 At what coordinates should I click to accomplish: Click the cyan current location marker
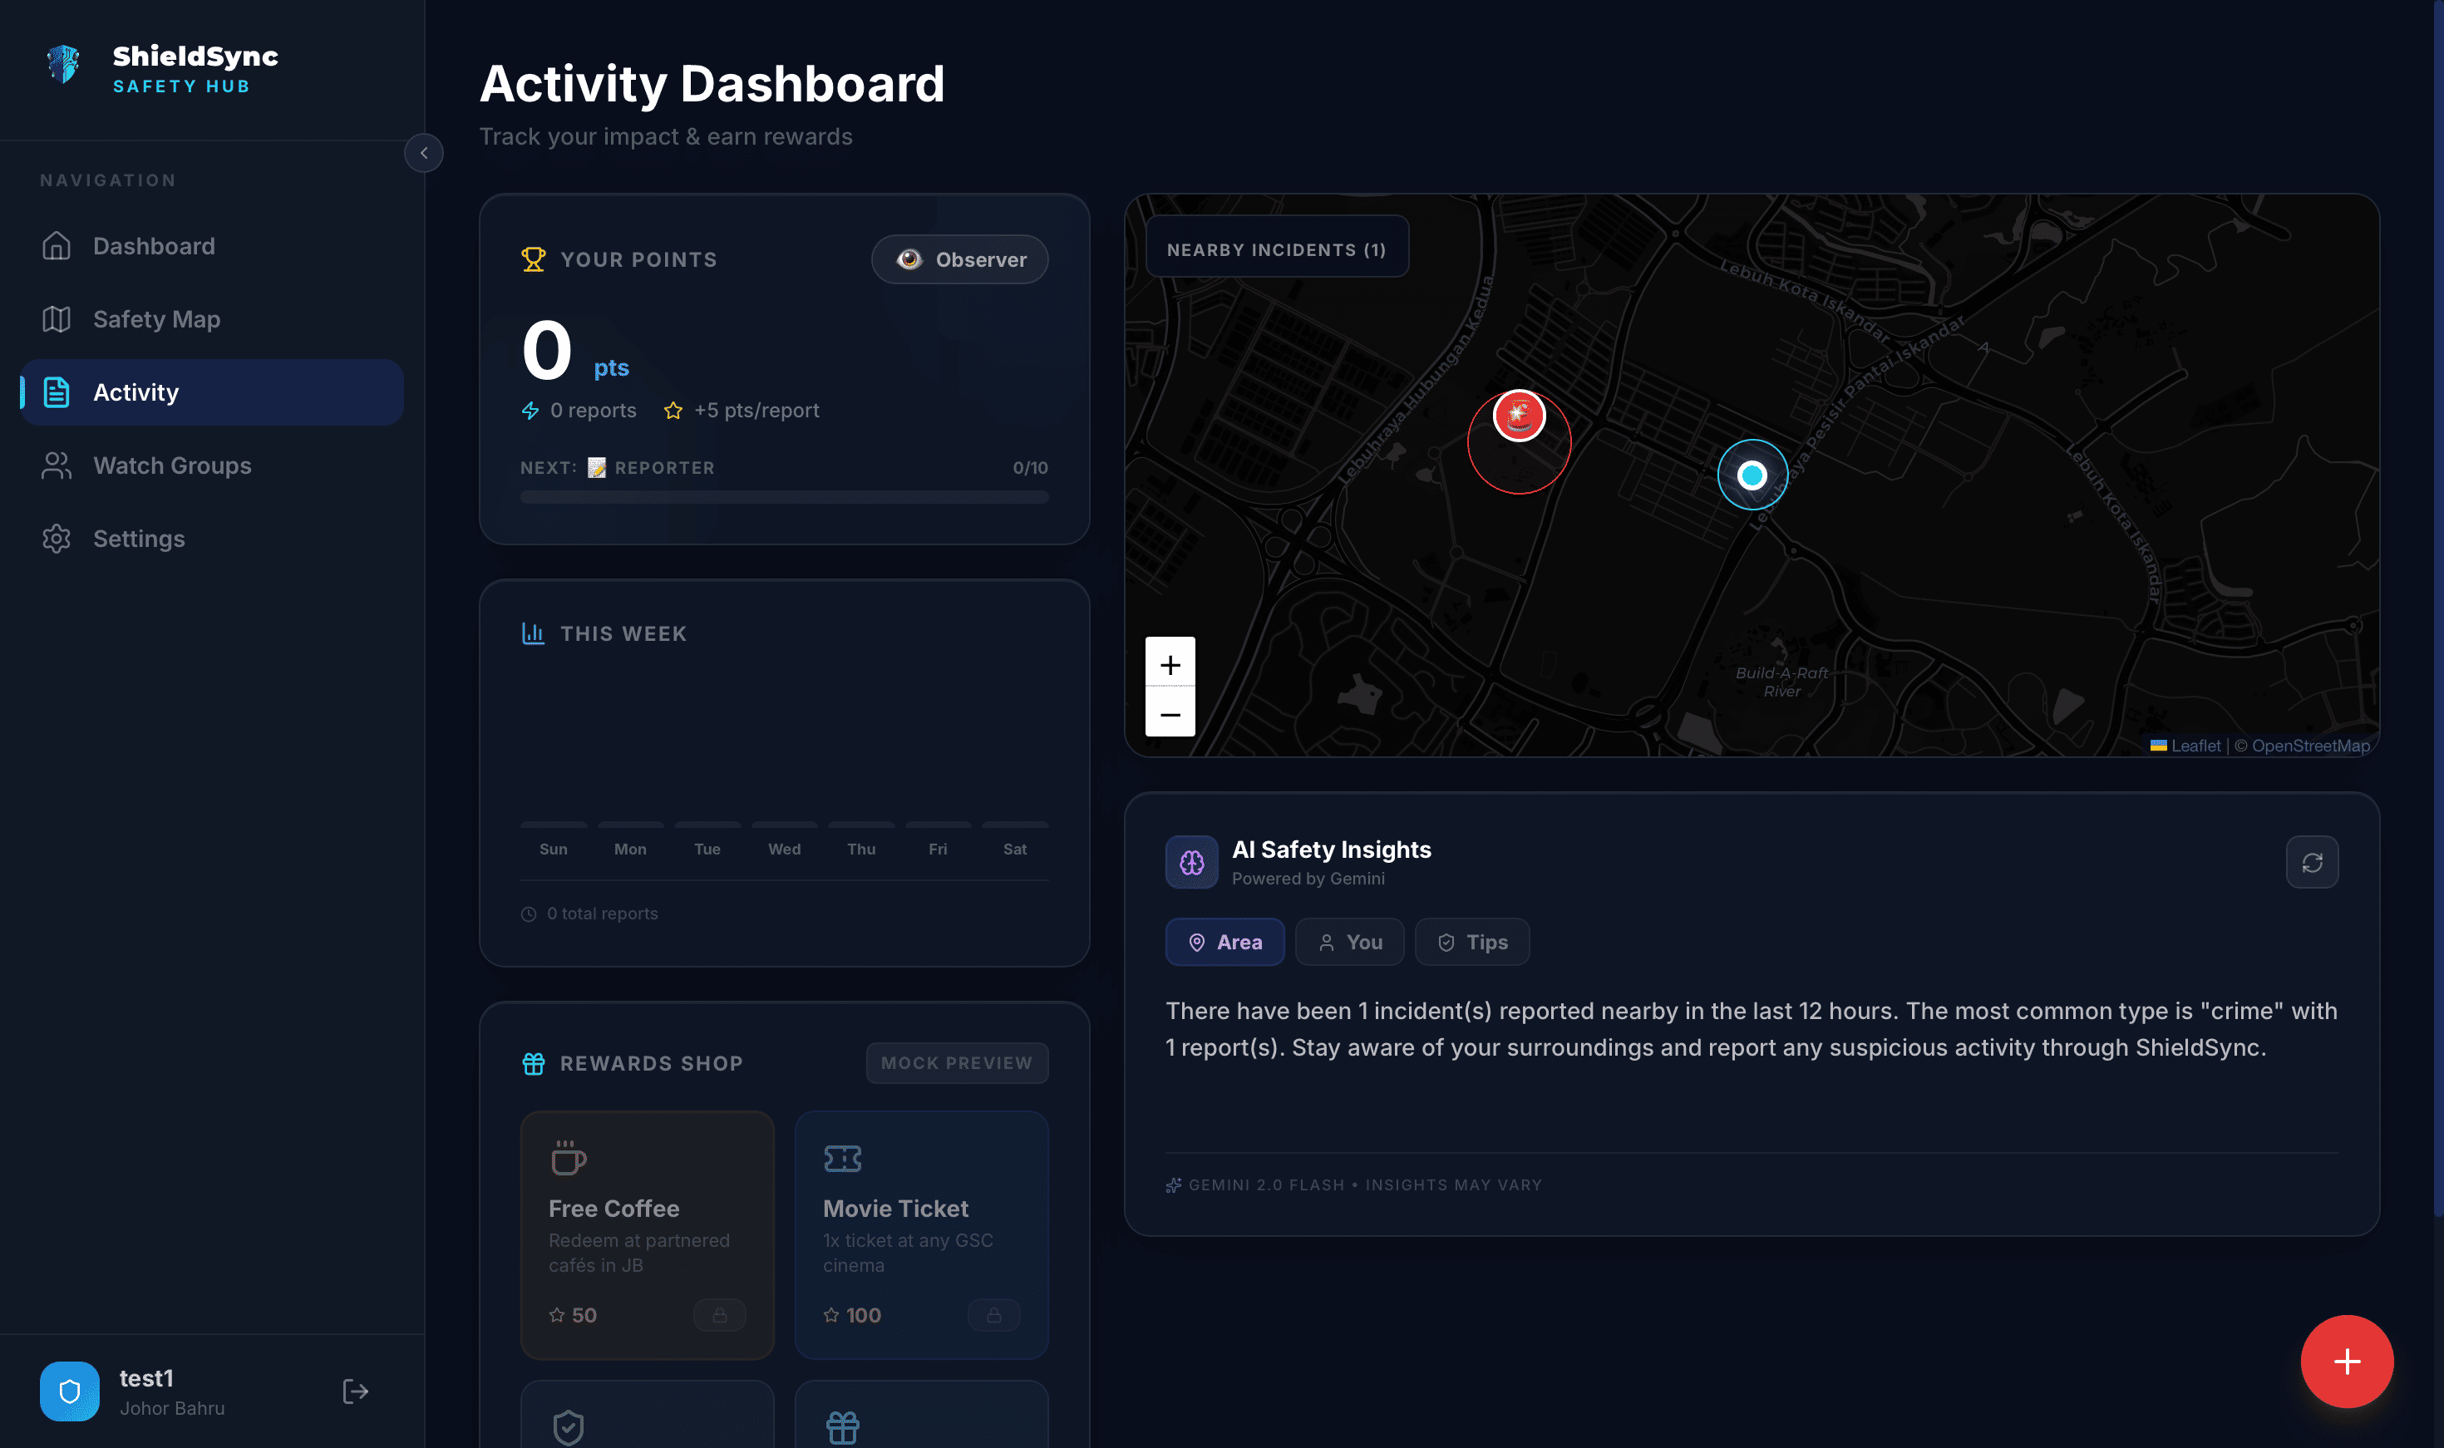pyautogui.click(x=1752, y=475)
